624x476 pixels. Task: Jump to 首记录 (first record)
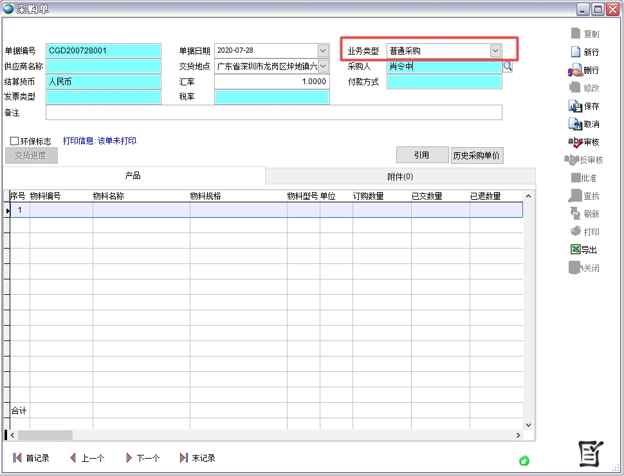click(32, 458)
